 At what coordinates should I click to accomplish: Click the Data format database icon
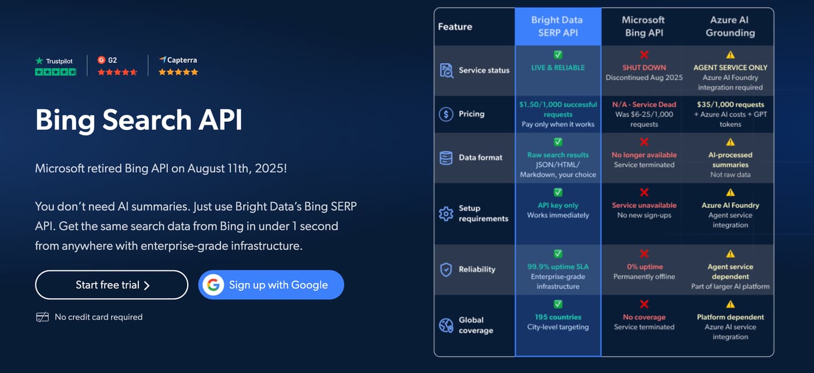coord(446,158)
